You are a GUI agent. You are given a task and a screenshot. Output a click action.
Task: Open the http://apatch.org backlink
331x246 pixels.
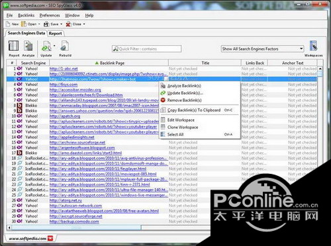(x=65, y=116)
